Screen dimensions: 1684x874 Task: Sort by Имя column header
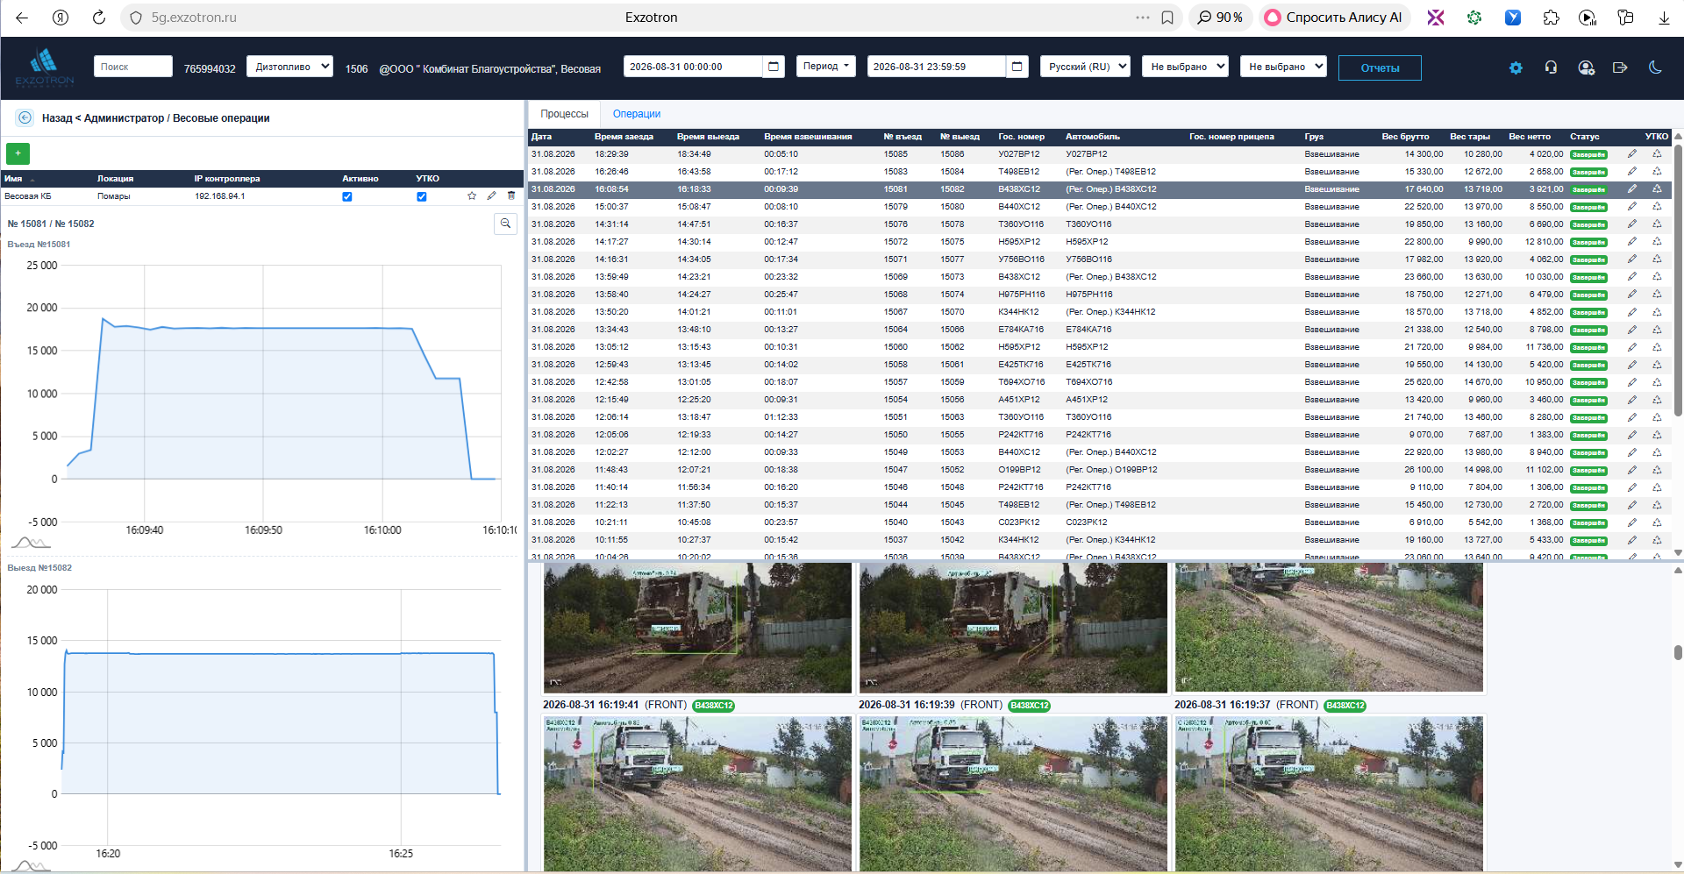coord(13,179)
